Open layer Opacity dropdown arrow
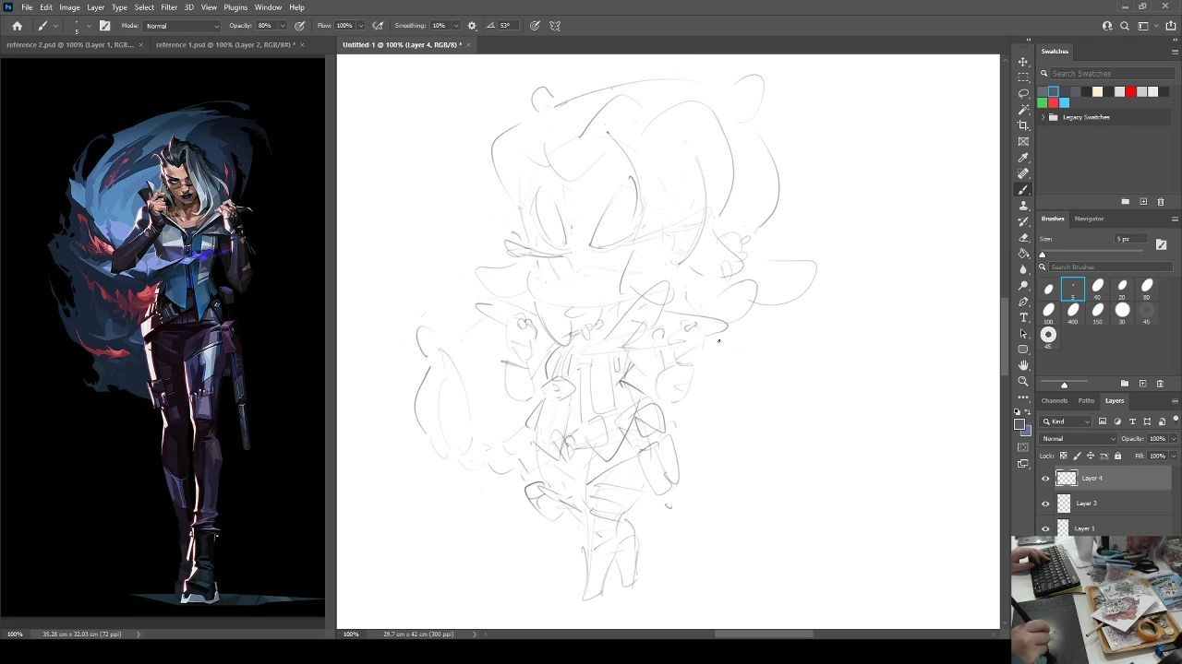1182x664 pixels. coord(1173,439)
